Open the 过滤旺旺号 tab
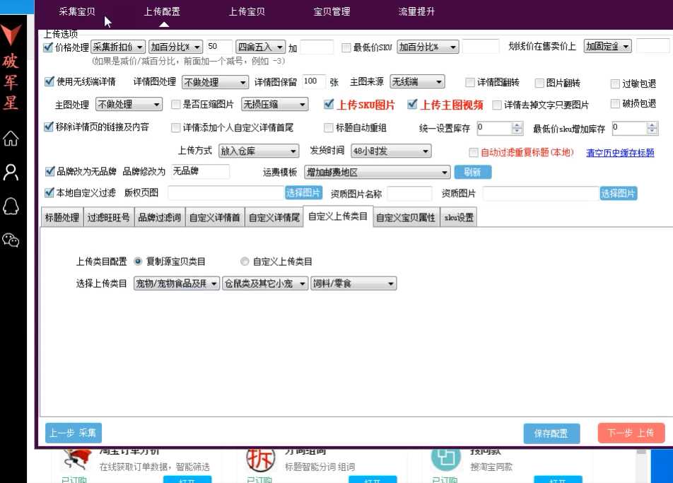The image size is (673, 483). point(109,218)
